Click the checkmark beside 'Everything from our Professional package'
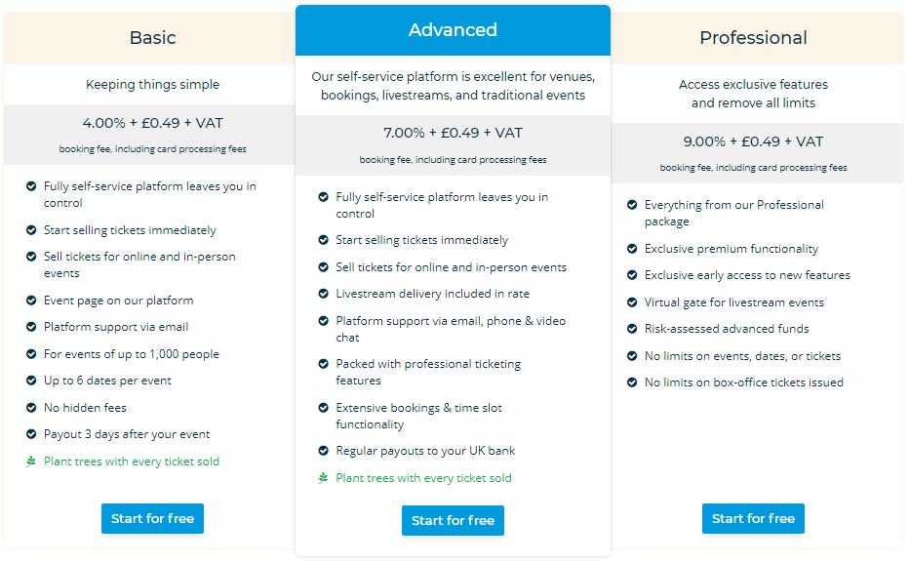Image resolution: width=910 pixels, height=563 pixels. [x=632, y=205]
